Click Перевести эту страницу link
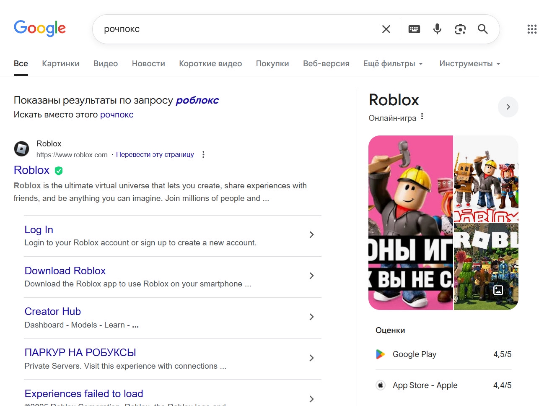Screen dimensions: 539x406 (155, 154)
